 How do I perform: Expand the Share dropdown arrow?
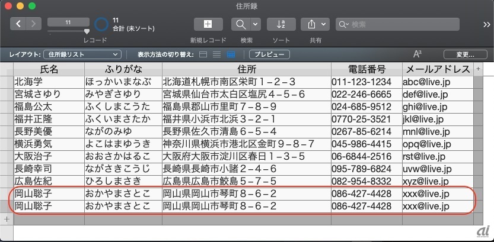324,24
